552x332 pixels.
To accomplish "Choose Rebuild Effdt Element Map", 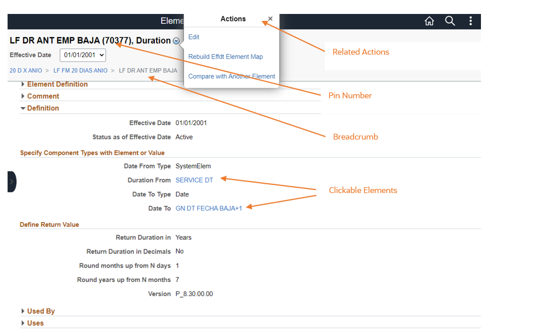I will pos(225,57).
